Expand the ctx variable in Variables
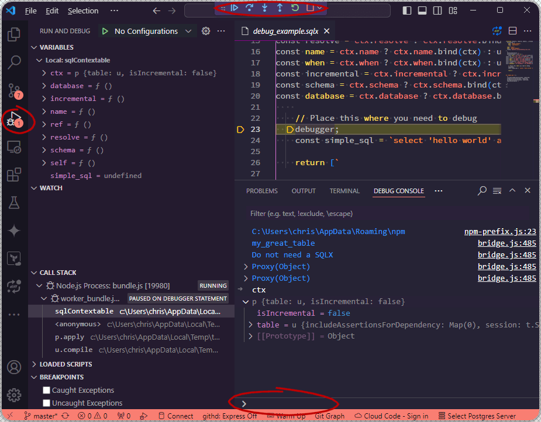This screenshot has width=541, height=422. point(44,73)
